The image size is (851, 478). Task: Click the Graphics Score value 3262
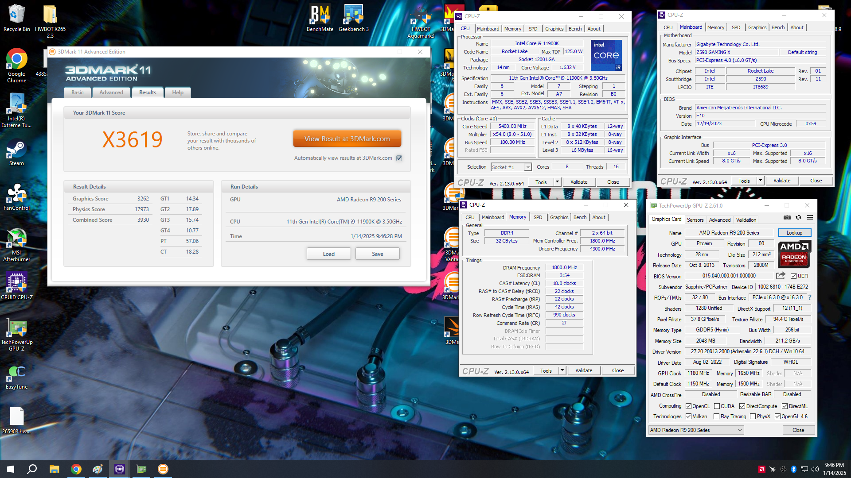(143, 199)
